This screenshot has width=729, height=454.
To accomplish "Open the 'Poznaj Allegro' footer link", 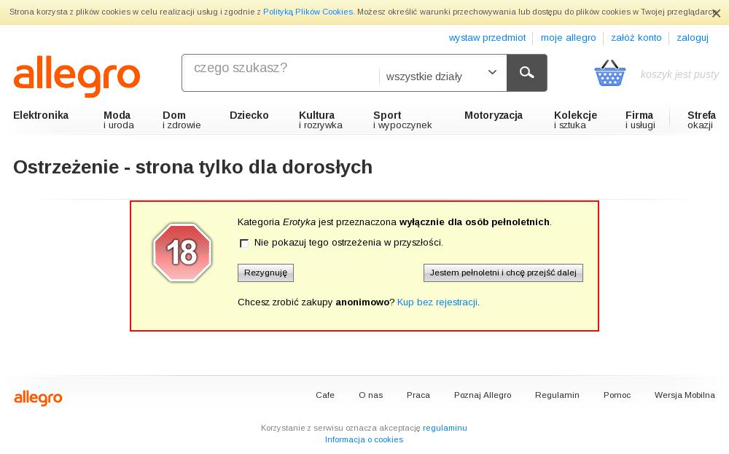I will coord(483,395).
